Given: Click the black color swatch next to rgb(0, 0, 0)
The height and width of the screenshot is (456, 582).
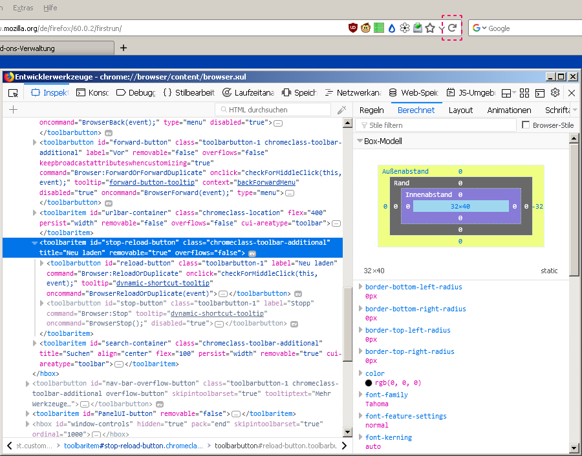Looking at the screenshot, I should [369, 382].
